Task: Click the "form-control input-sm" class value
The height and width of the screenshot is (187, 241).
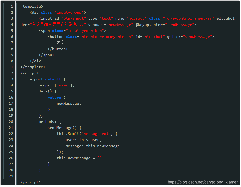Action: pos(189,19)
